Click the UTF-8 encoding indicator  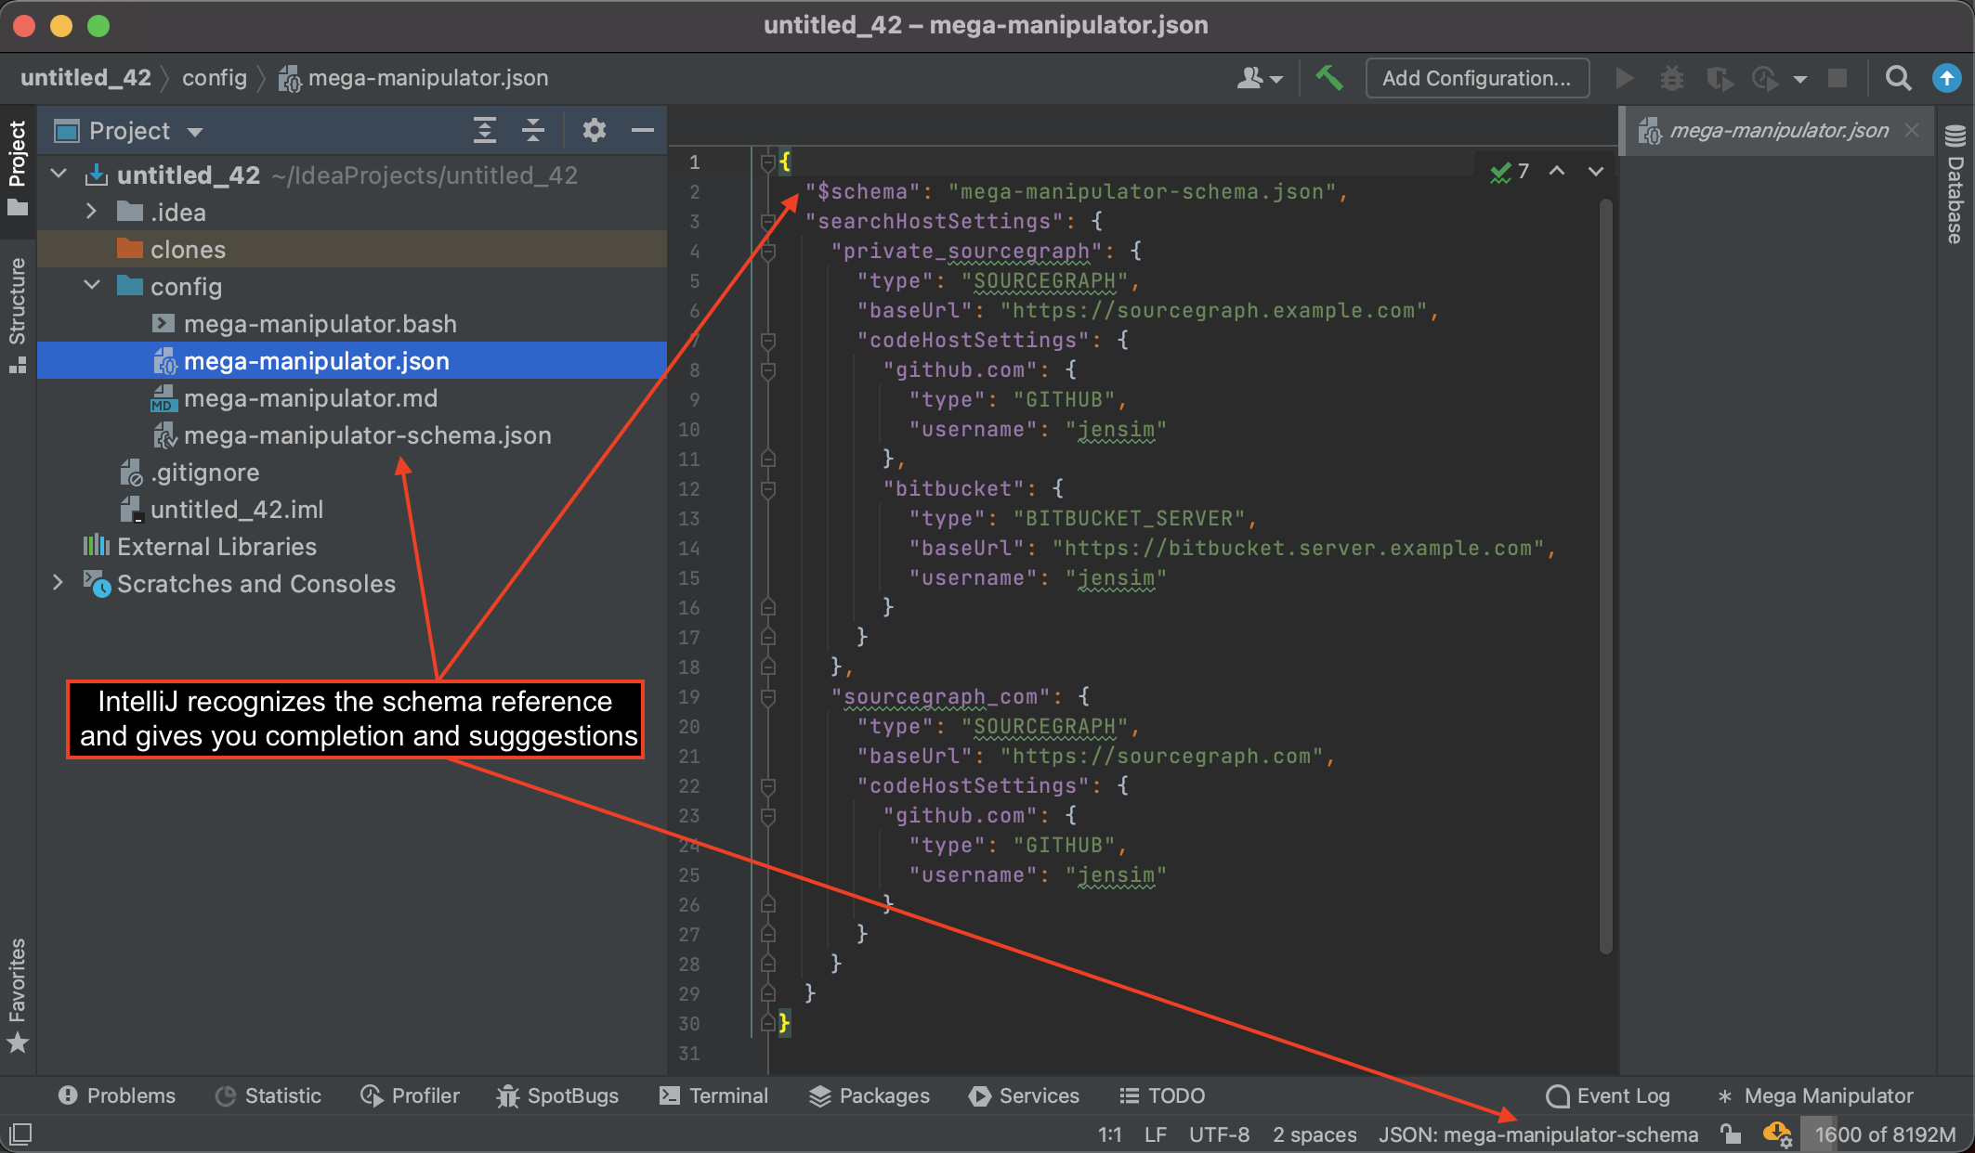pyautogui.click(x=1219, y=1134)
